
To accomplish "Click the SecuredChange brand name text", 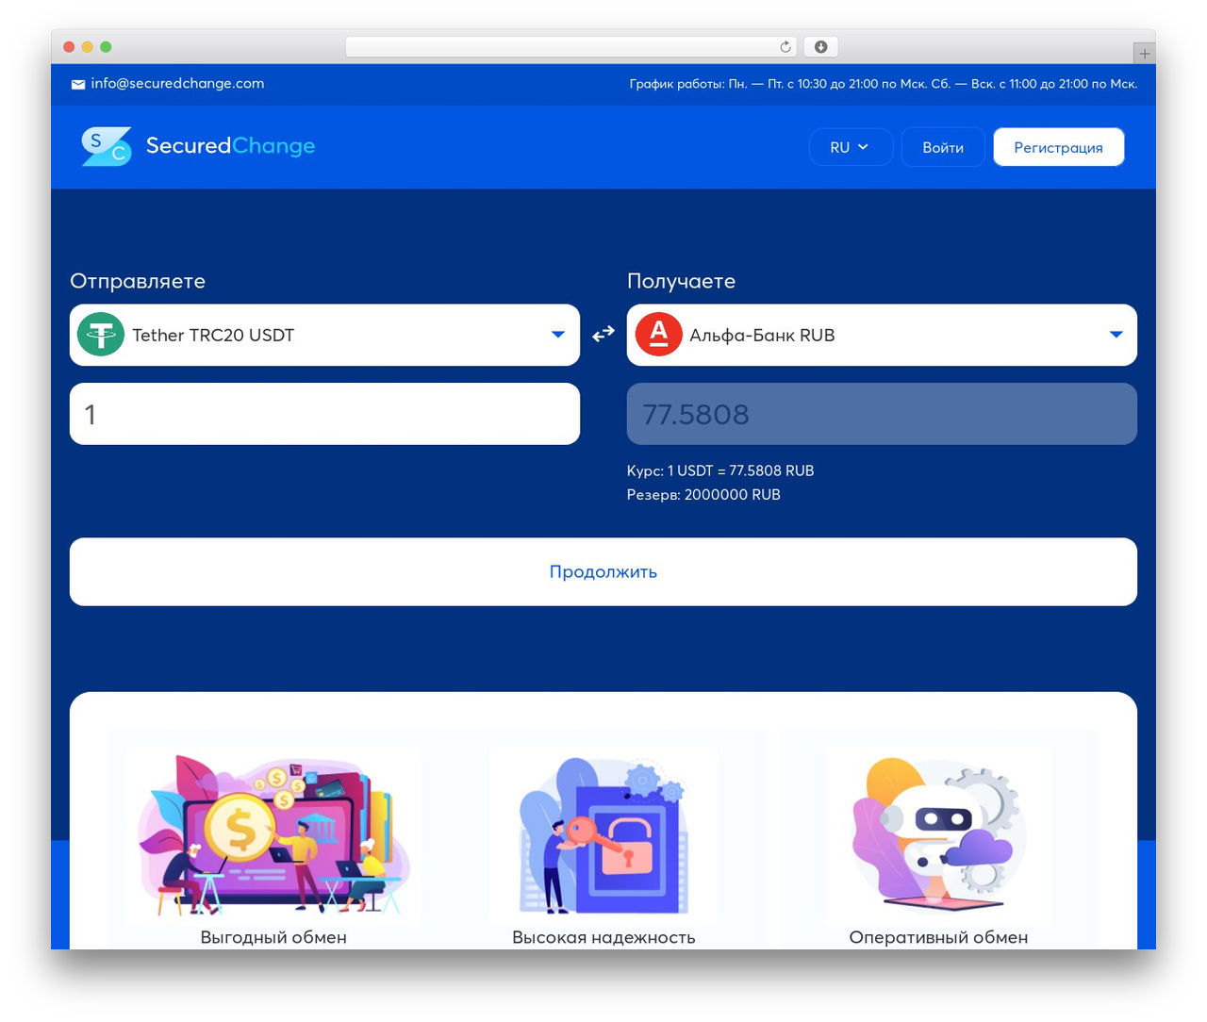I will coord(230,146).
